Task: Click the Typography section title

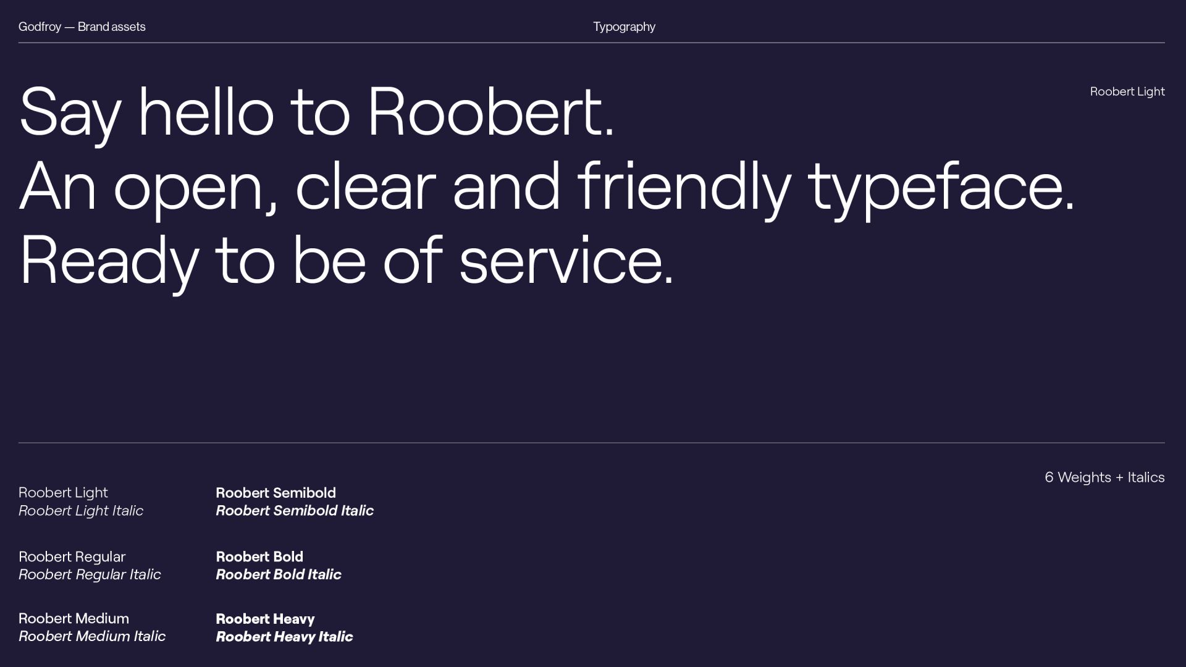Action: pos(624,27)
